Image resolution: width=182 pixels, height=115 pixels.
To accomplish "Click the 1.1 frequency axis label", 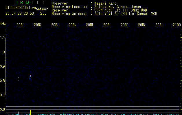I will (3, 38).
